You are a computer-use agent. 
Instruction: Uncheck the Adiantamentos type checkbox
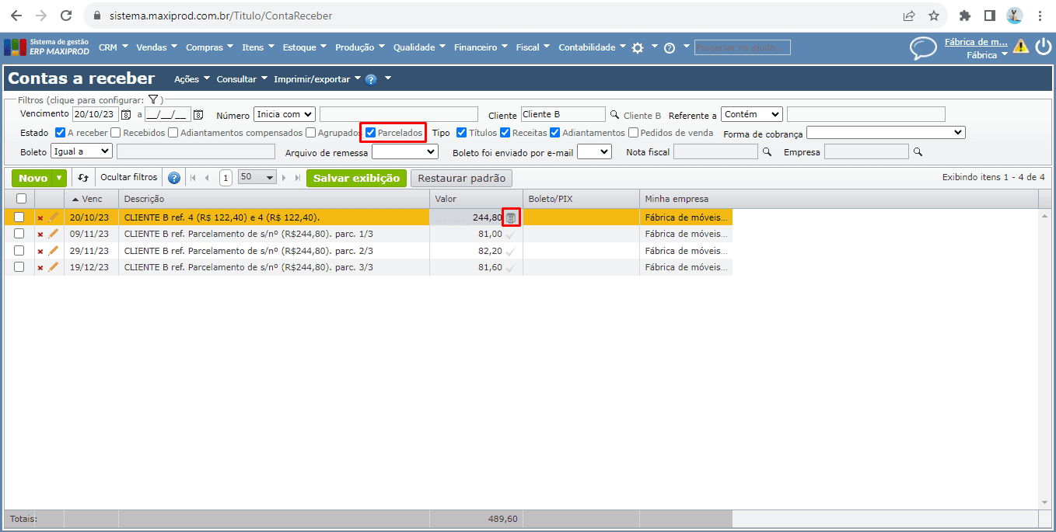(555, 133)
